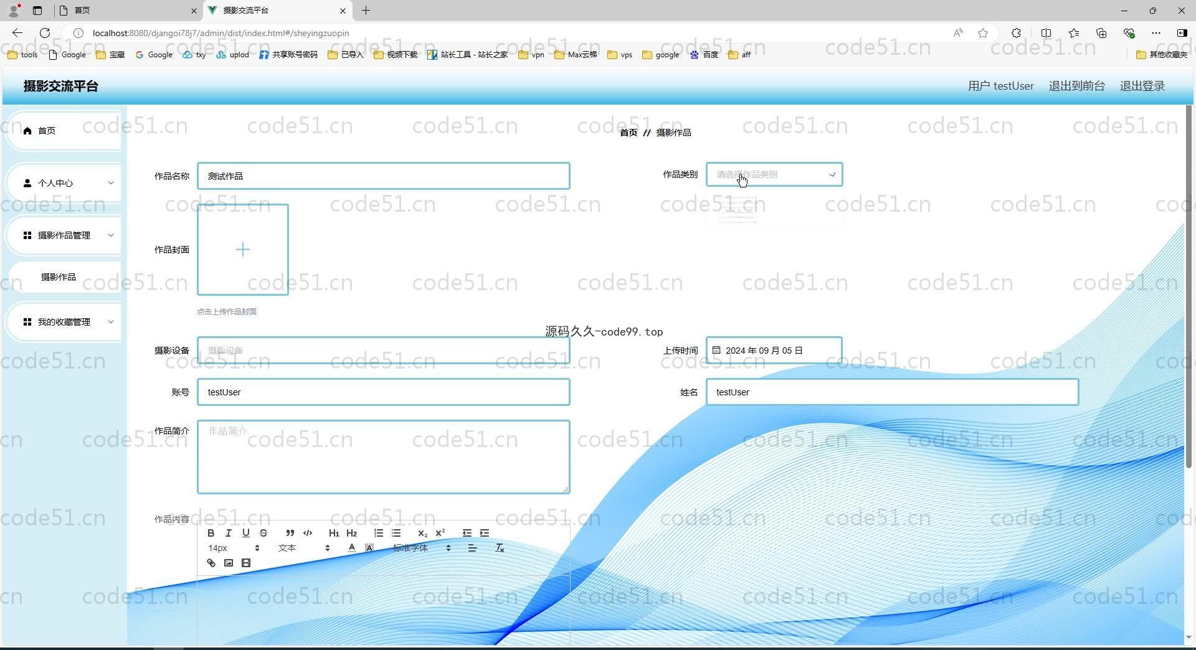Click the 账号 input field
Screen dimensions: 1196x650
click(x=384, y=392)
